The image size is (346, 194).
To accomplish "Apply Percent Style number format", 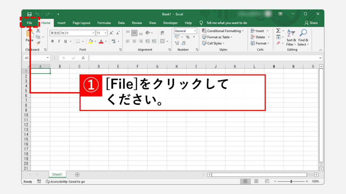I will pos(188,37).
